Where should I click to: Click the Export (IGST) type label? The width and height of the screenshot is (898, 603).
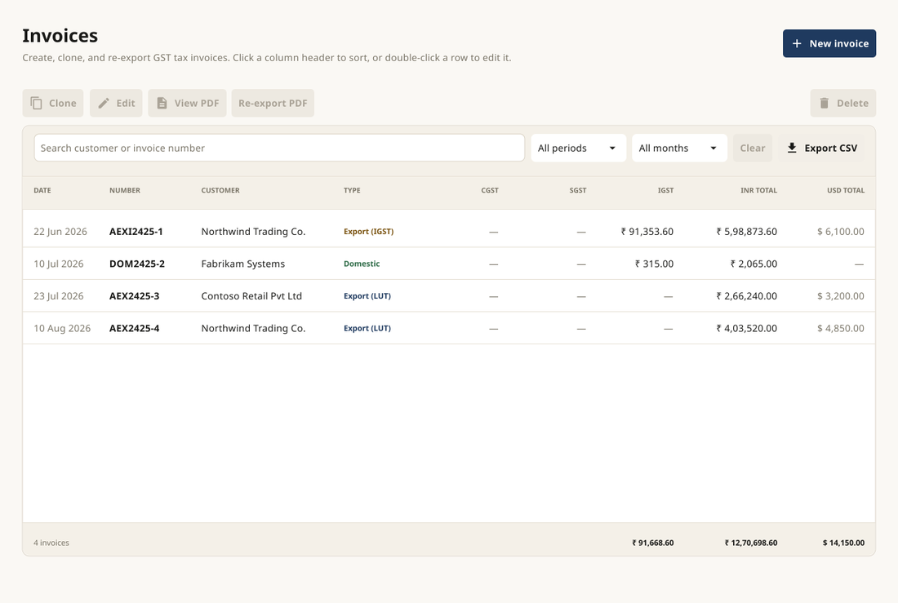369,232
